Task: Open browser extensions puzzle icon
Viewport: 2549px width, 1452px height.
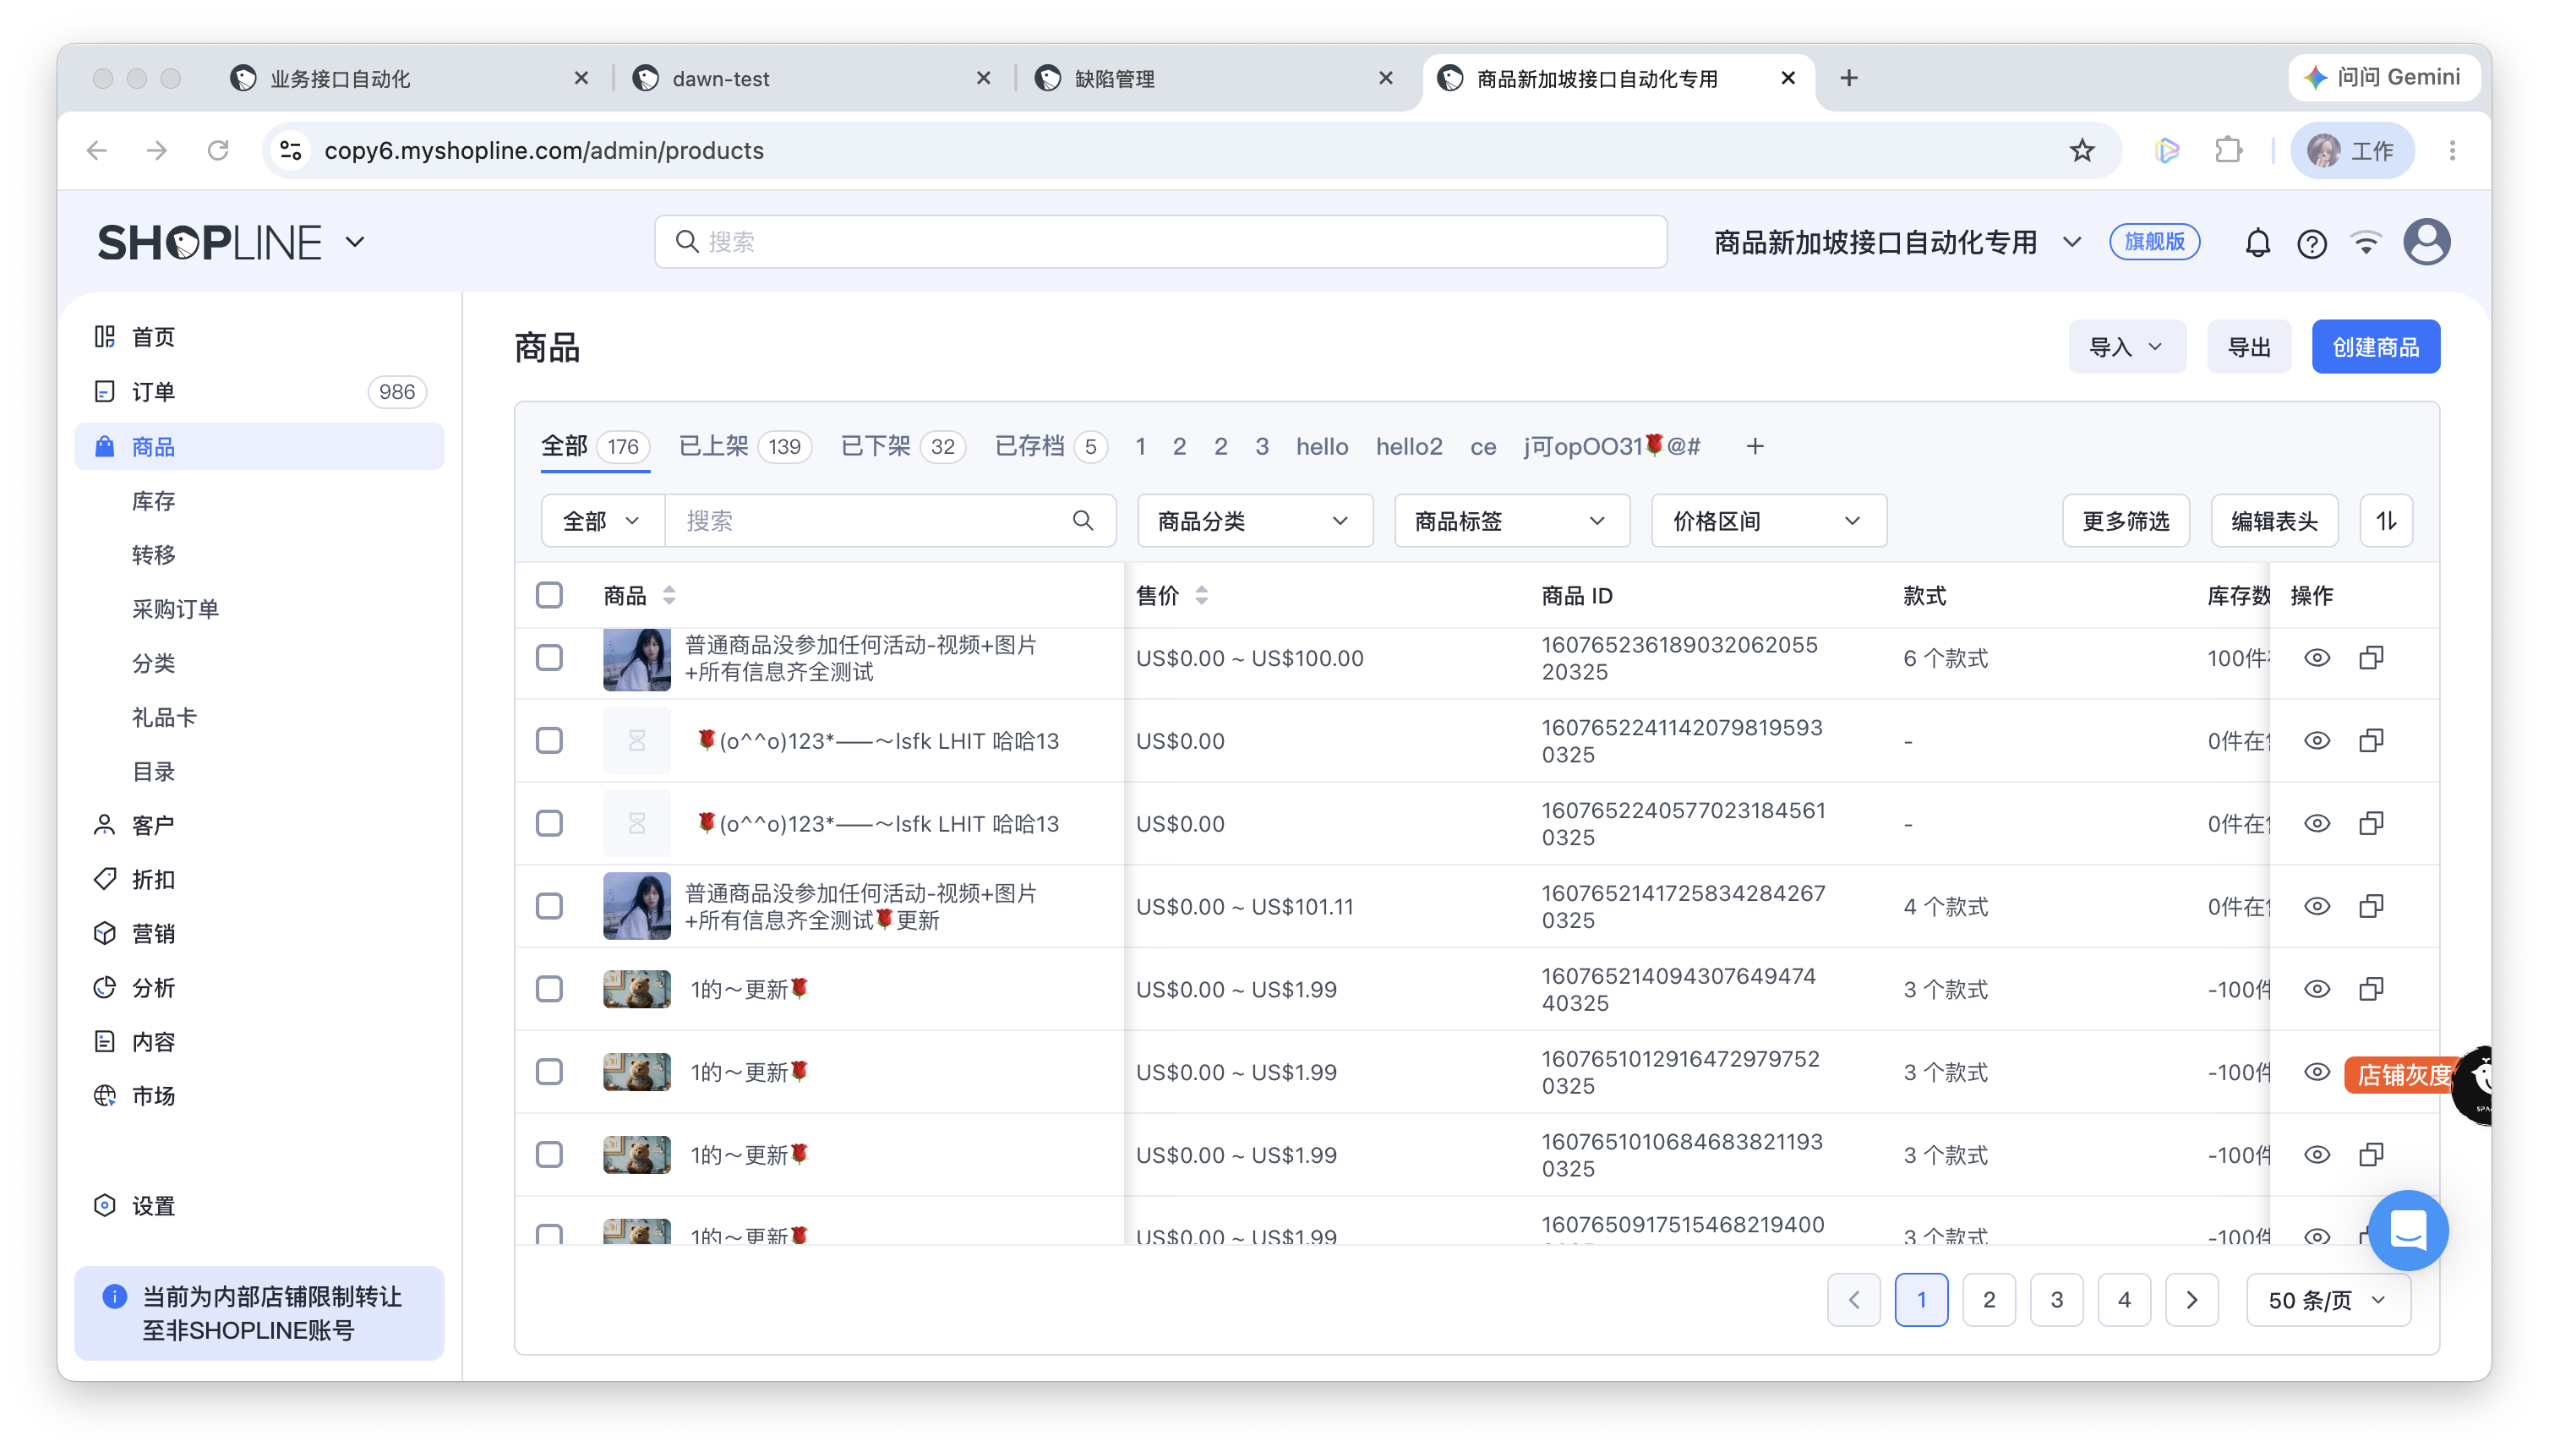Action: click(2228, 150)
